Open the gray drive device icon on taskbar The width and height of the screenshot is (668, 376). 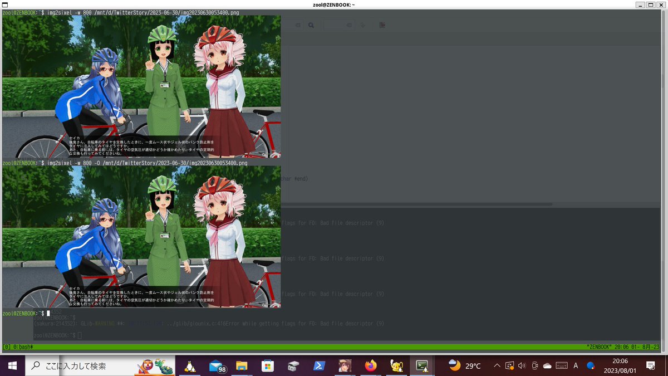293,366
